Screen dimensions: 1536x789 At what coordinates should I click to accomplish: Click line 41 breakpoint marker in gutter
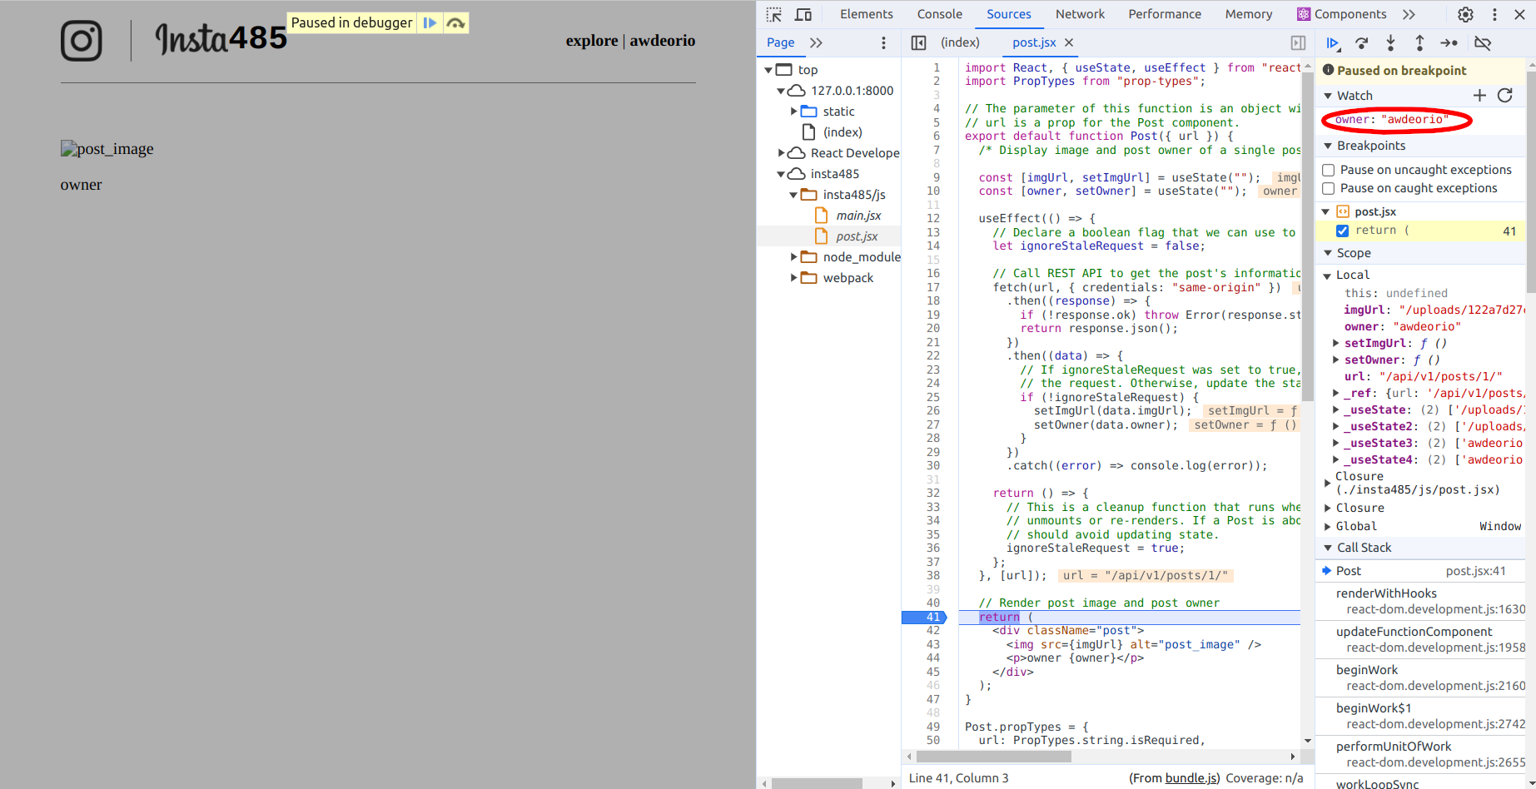point(924,618)
